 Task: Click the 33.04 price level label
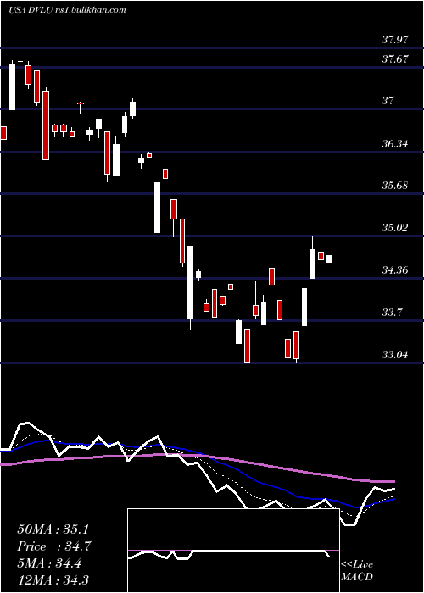(395, 355)
